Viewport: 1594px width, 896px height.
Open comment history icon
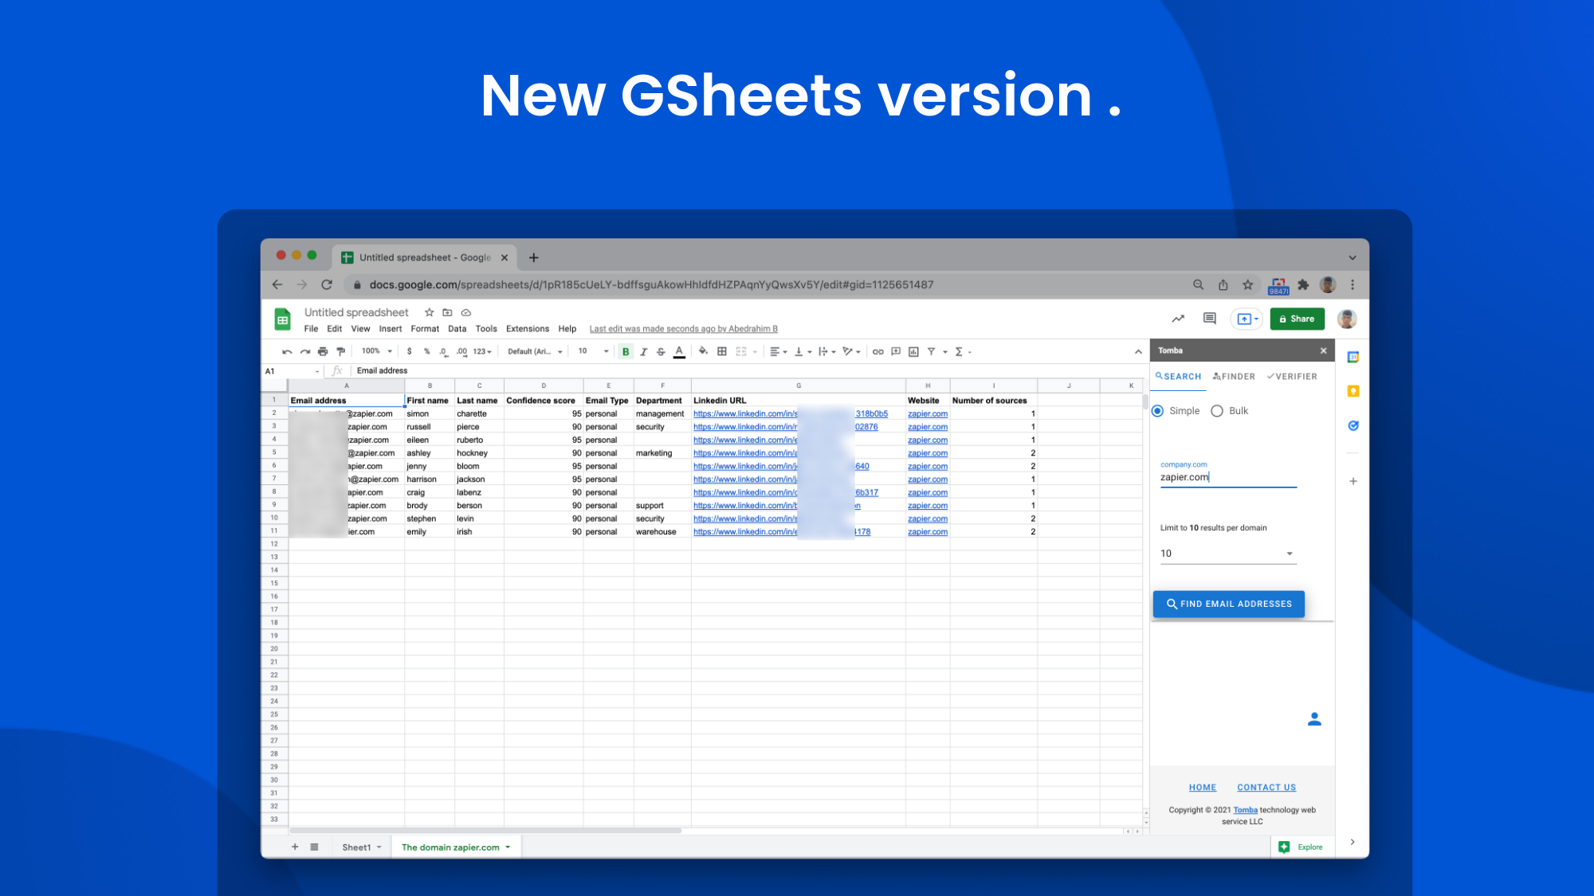point(1210,319)
